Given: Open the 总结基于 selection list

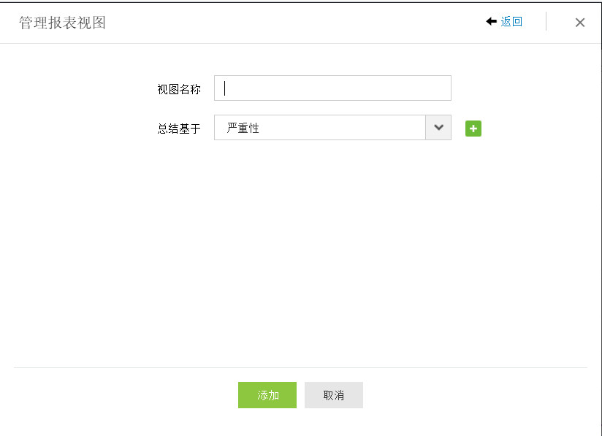Looking at the screenshot, I should pos(332,128).
